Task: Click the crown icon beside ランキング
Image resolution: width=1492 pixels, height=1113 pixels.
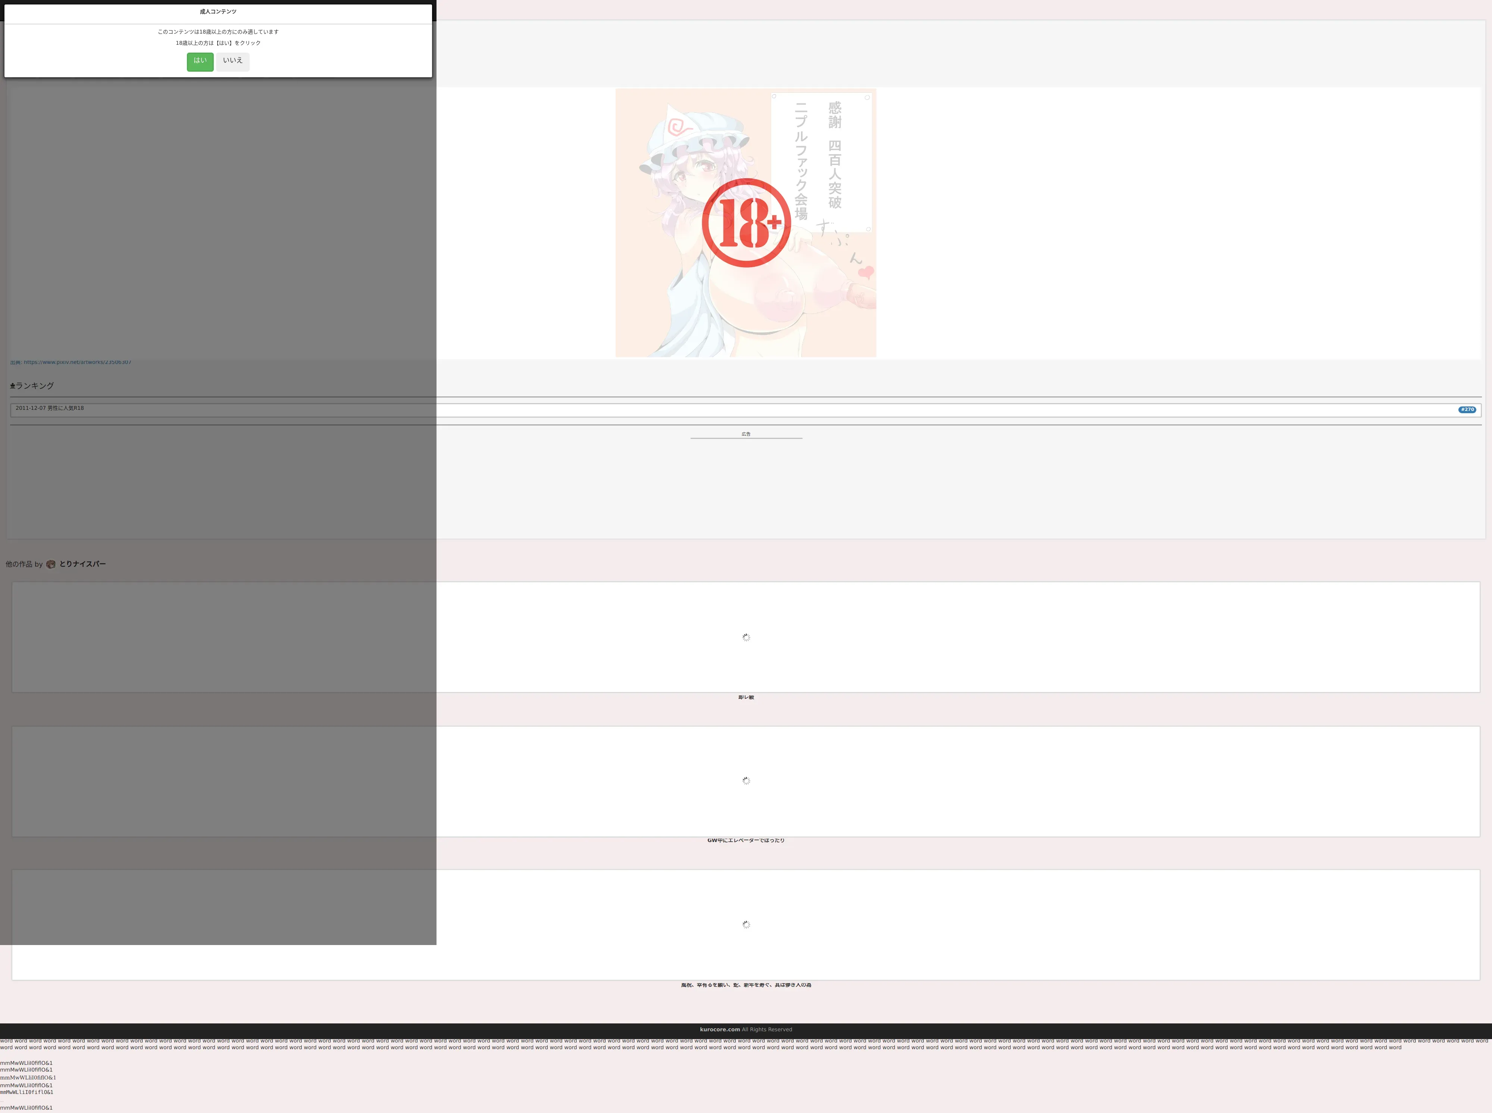Action: click(x=12, y=386)
